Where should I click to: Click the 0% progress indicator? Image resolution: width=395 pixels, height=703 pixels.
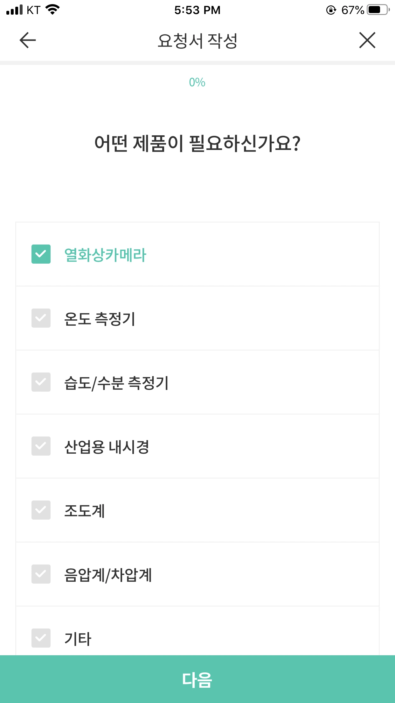pos(197,82)
